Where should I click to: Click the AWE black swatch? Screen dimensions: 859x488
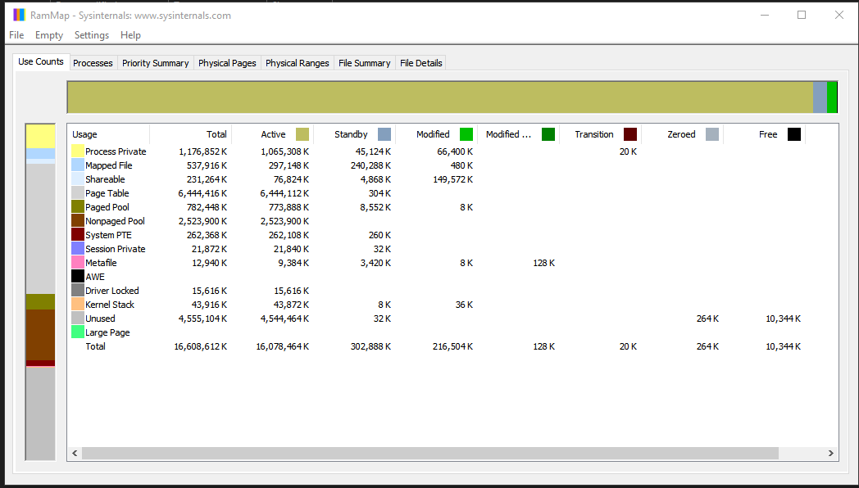click(x=78, y=277)
